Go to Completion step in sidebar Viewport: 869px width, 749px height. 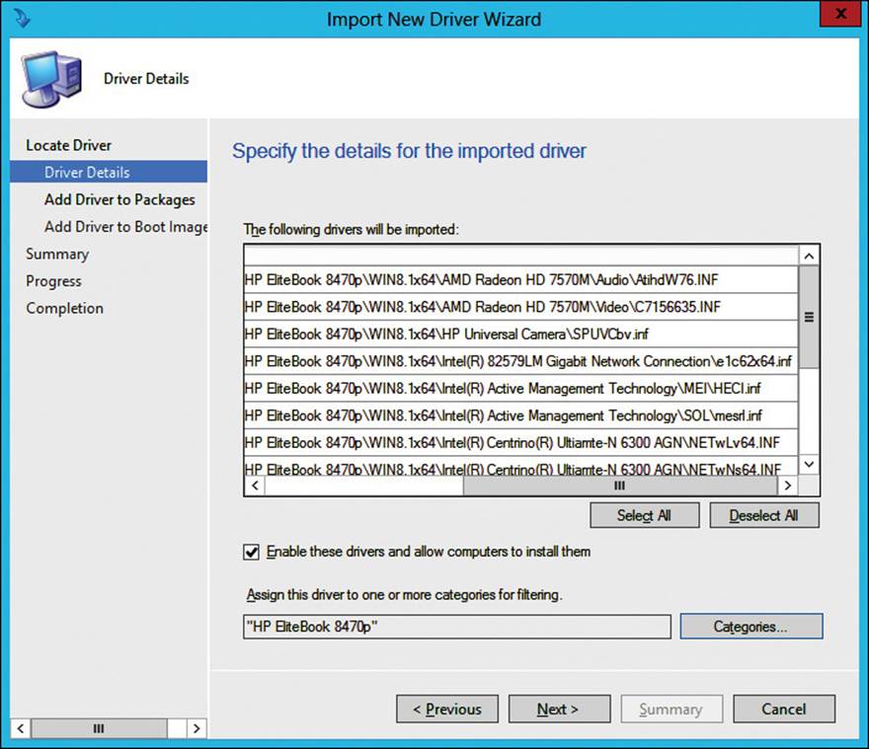(x=64, y=308)
